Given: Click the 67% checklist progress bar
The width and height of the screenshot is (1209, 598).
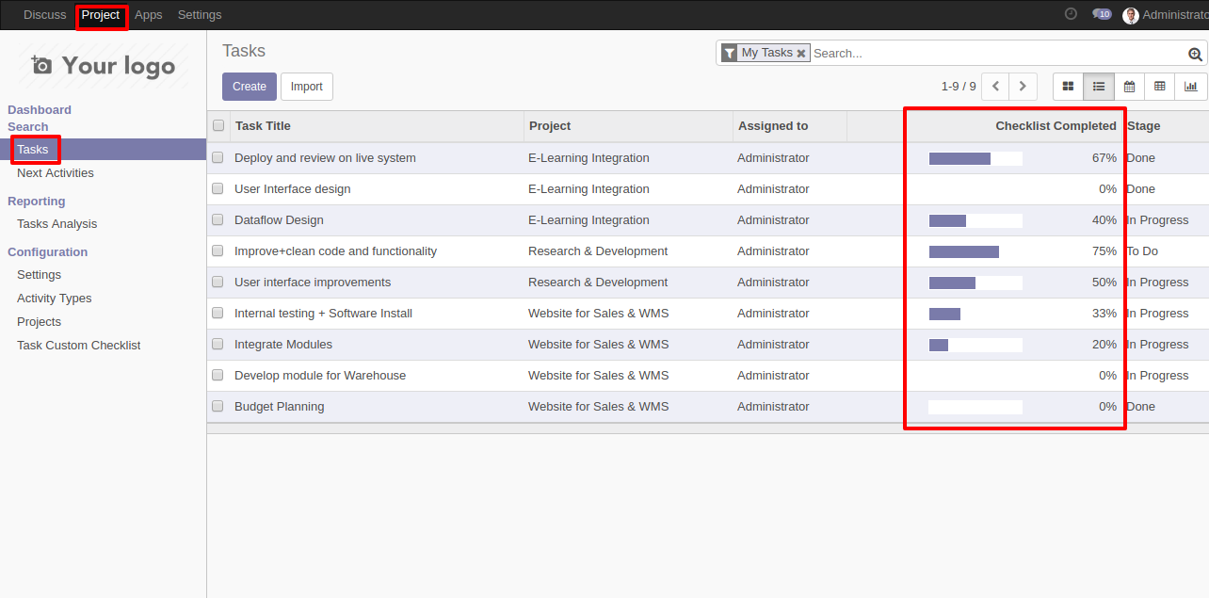Looking at the screenshot, I should tap(975, 158).
